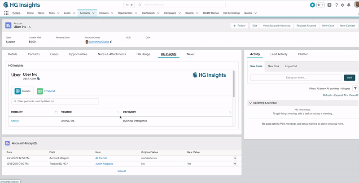Open the Notes & Attachments tab
This screenshot has width=359, height=183.
click(x=112, y=54)
